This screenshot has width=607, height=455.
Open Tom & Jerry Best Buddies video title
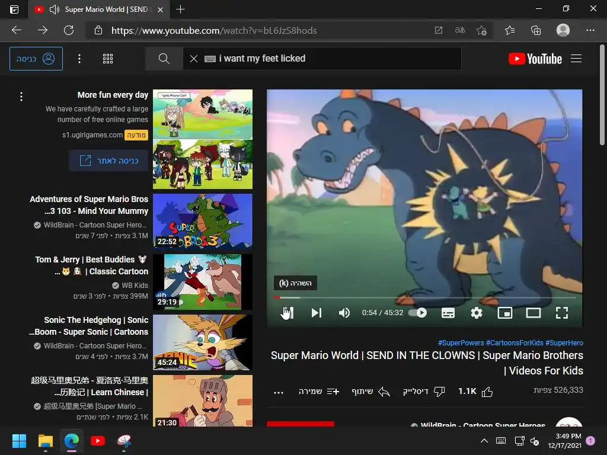coord(91,265)
